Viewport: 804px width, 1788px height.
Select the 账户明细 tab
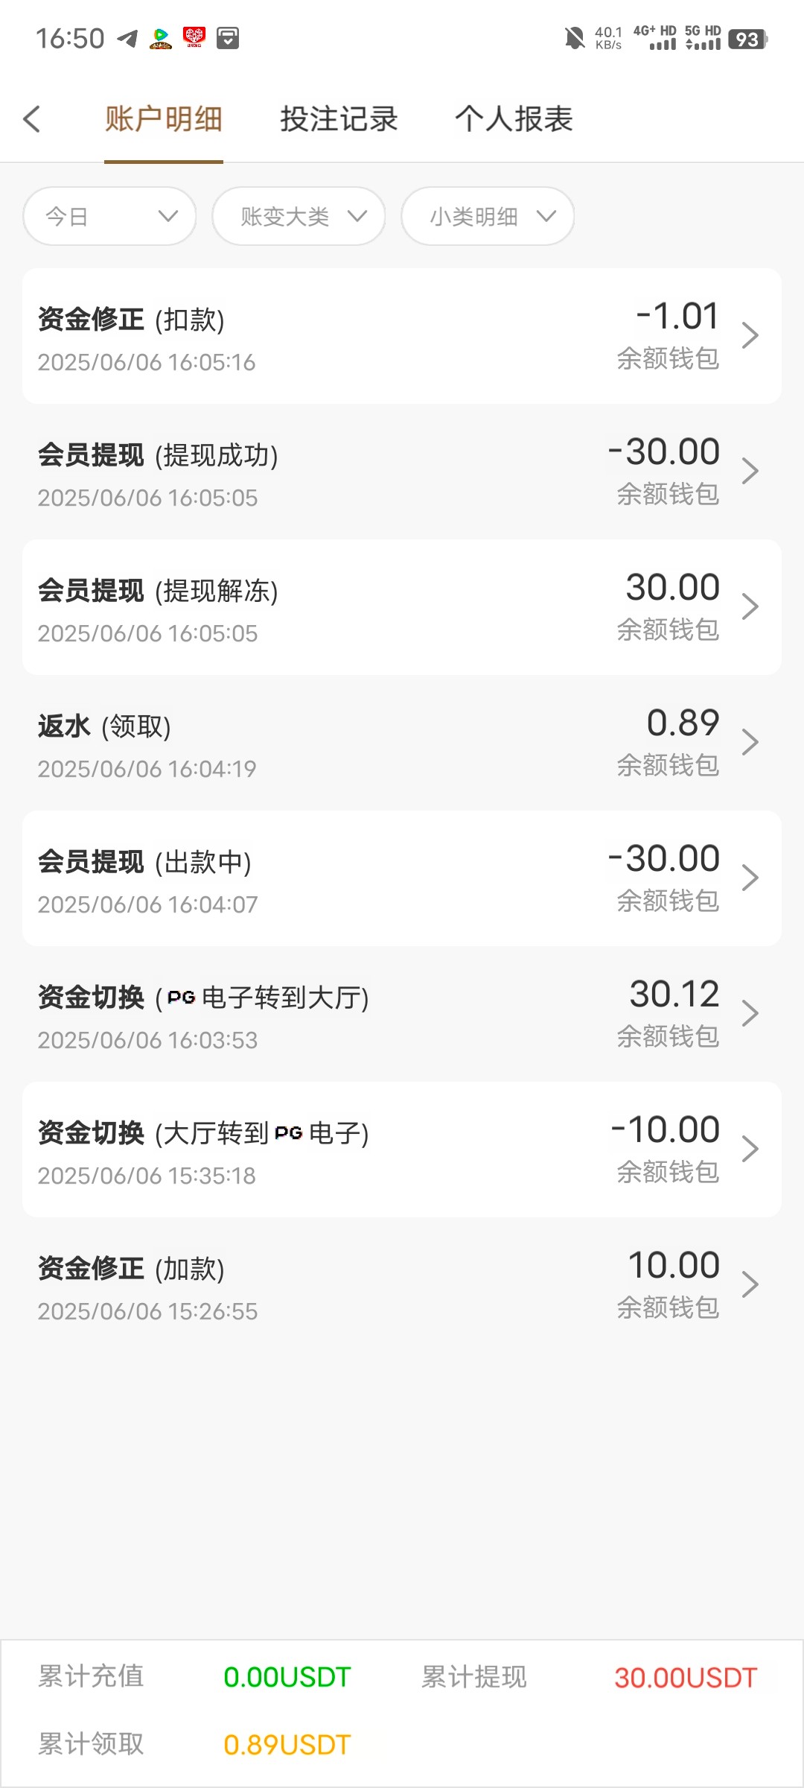point(164,119)
